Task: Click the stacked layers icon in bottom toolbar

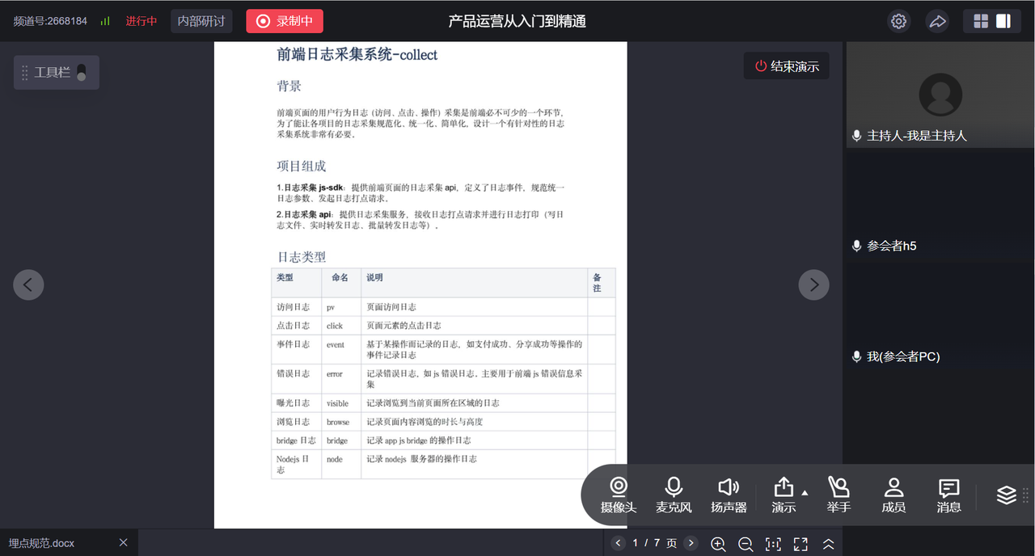Action: (x=1007, y=495)
